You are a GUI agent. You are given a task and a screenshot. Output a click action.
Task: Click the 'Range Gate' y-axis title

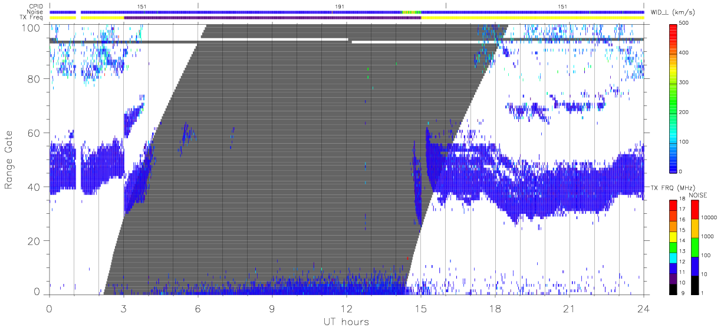pyautogui.click(x=9, y=160)
